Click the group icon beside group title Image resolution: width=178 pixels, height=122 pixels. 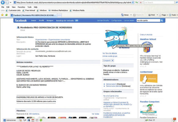coord(18,27)
